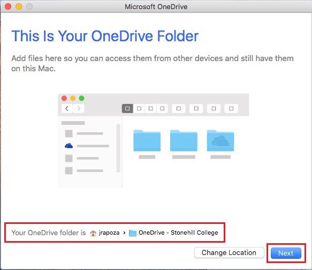Click the 'Add files here' description text
The height and width of the screenshot is (270, 312).
(x=153, y=63)
